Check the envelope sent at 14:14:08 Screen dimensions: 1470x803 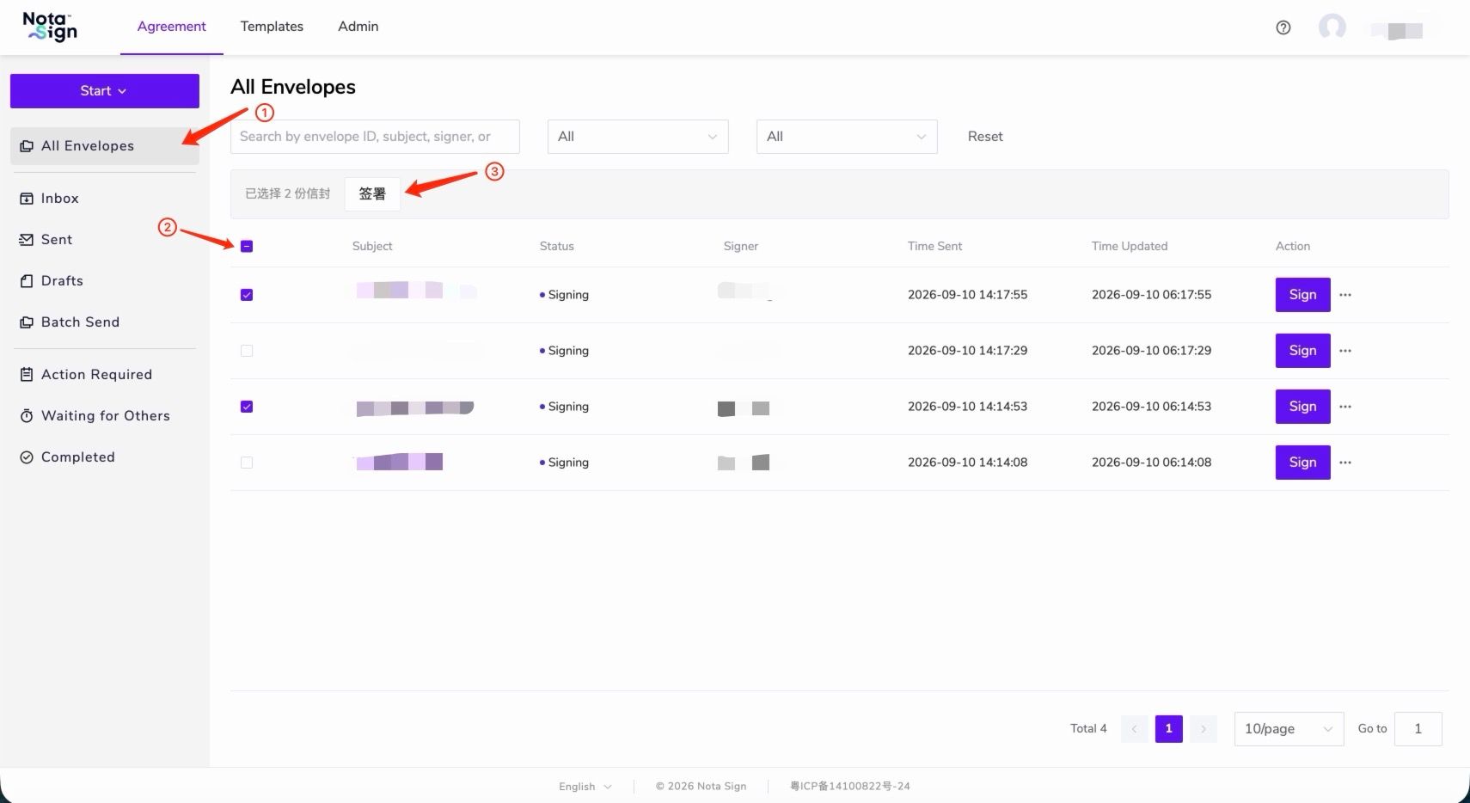247,463
